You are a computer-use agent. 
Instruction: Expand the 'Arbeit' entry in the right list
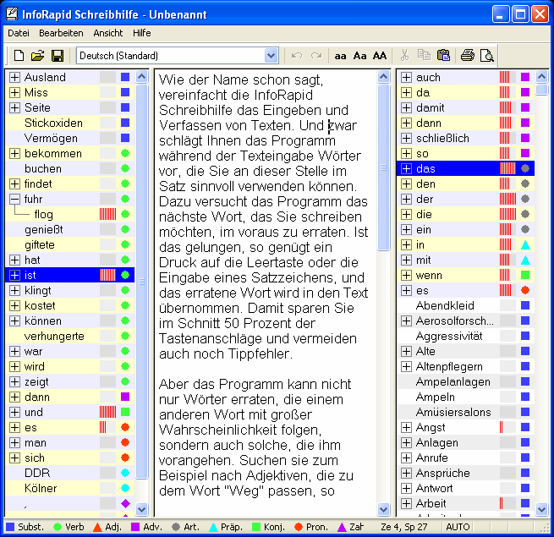(x=406, y=503)
